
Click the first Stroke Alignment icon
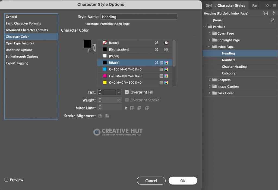(100, 116)
